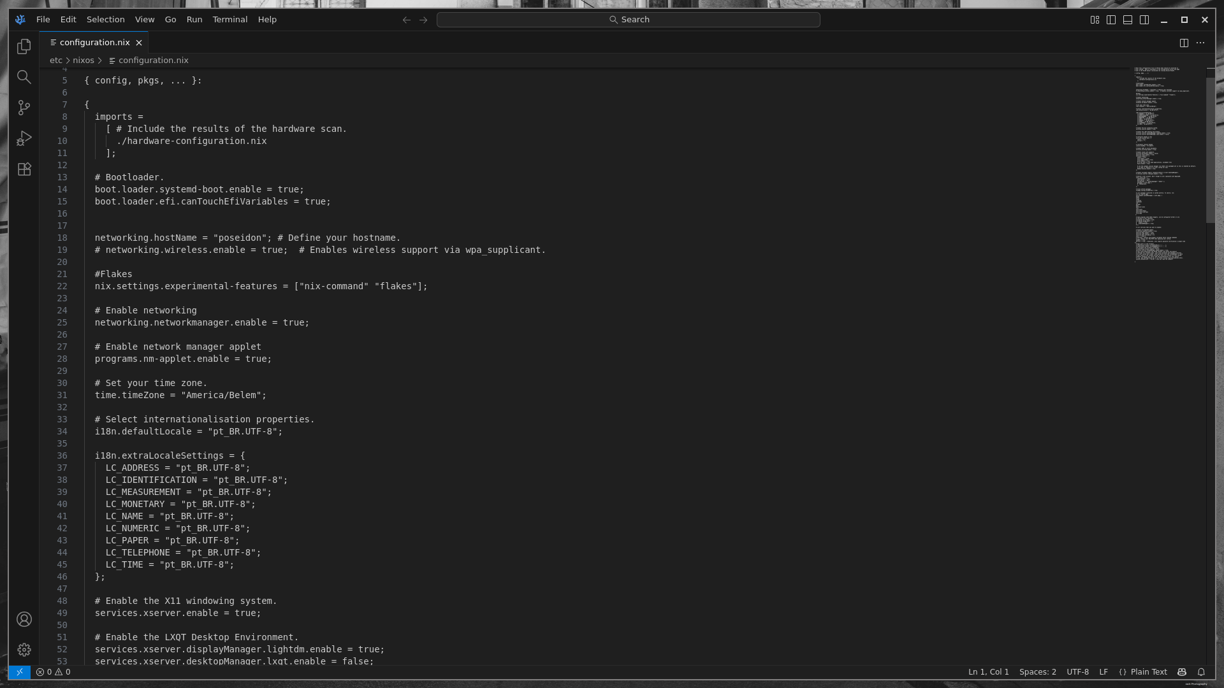Image resolution: width=1224 pixels, height=688 pixels.
Task: Open the Extensions view
Action: (24, 169)
